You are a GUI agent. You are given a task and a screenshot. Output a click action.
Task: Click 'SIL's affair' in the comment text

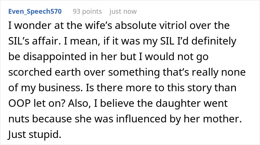[x=35, y=41]
